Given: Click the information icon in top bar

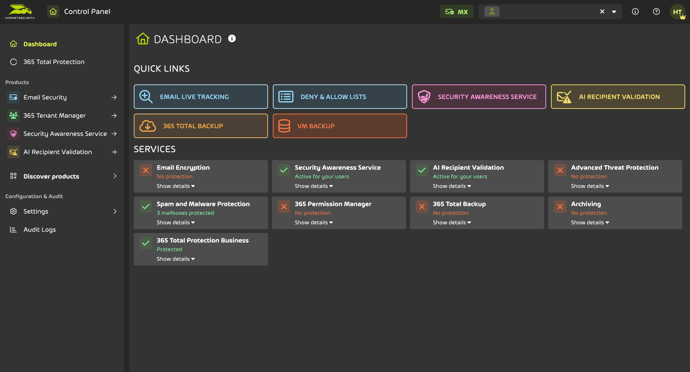Looking at the screenshot, I should (x=635, y=12).
